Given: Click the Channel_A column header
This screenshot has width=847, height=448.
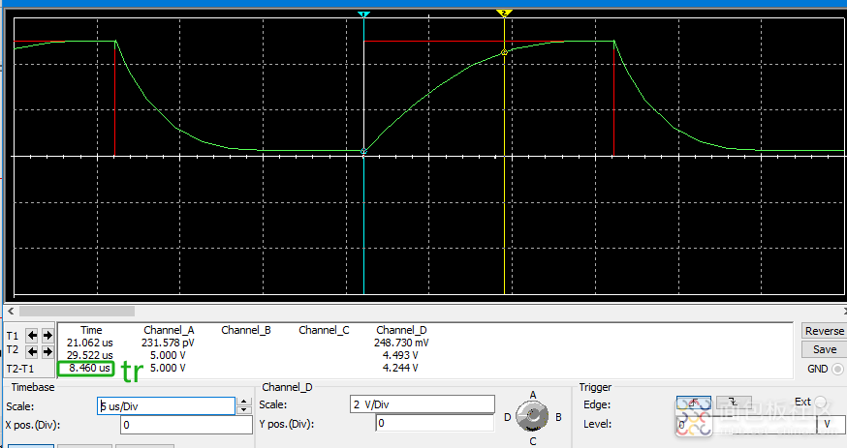Looking at the screenshot, I should (x=169, y=330).
